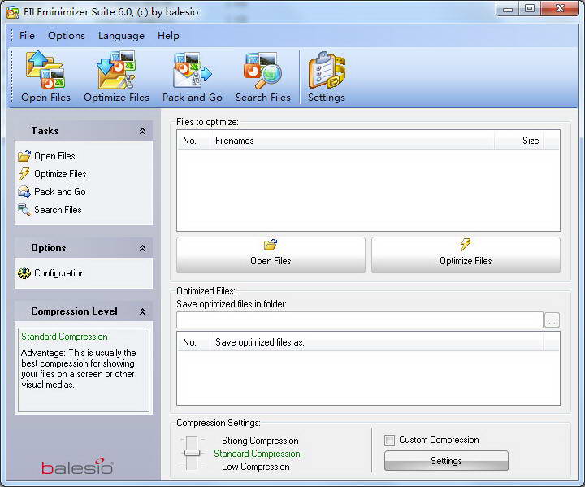This screenshot has height=487, width=585.
Task: Open the Language menu
Action: [x=121, y=36]
